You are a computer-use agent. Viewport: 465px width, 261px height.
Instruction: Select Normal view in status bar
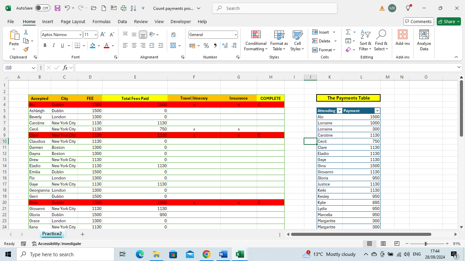369,244
